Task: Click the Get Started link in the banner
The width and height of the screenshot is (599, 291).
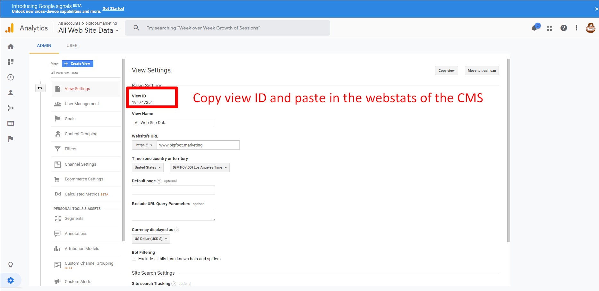Action: pos(113,8)
